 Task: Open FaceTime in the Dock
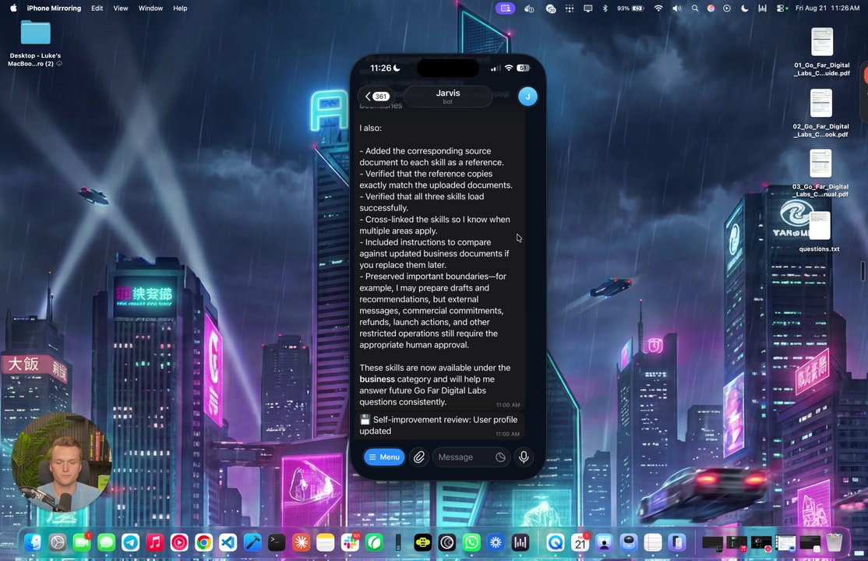[82, 543]
